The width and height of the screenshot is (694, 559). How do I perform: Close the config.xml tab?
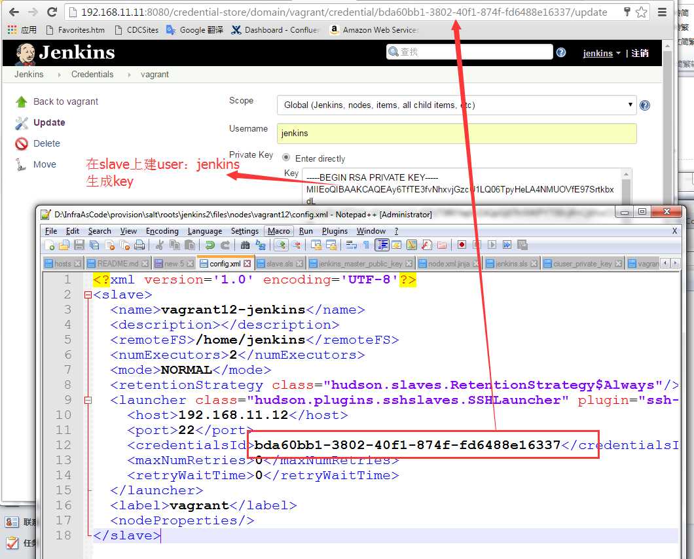pos(247,263)
